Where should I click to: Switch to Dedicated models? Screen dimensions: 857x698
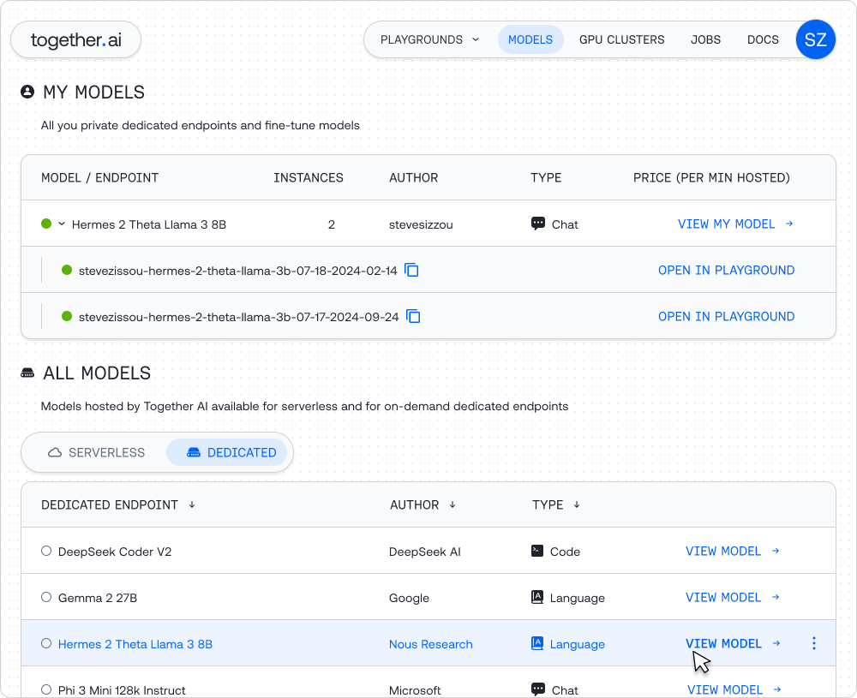(231, 452)
